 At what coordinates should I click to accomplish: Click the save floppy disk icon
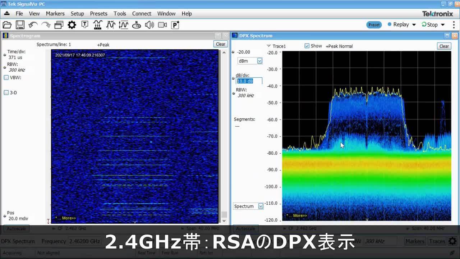tap(20, 25)
